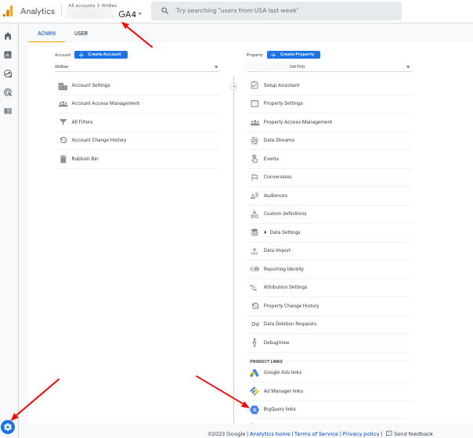This screenshot has width=473, height=438.
Task: Open the Home icon in sidebar
Action: point(8,36)
